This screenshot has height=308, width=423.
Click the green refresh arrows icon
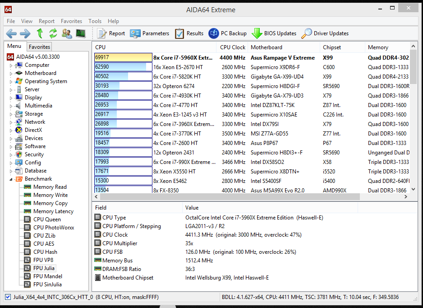[x=53, y=33]
